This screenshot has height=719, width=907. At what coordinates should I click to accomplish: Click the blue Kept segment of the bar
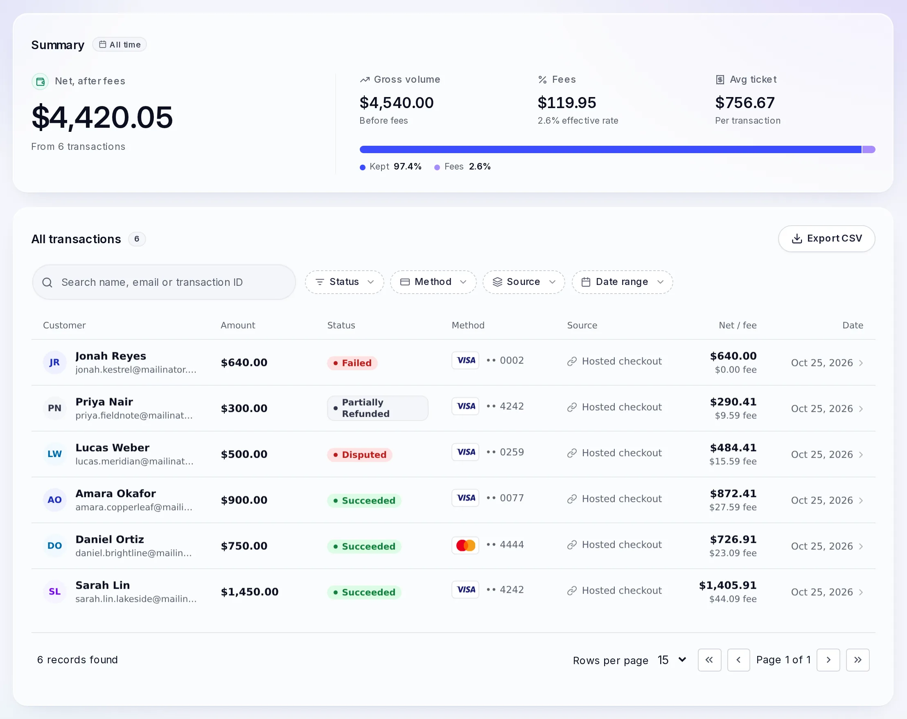610,149
